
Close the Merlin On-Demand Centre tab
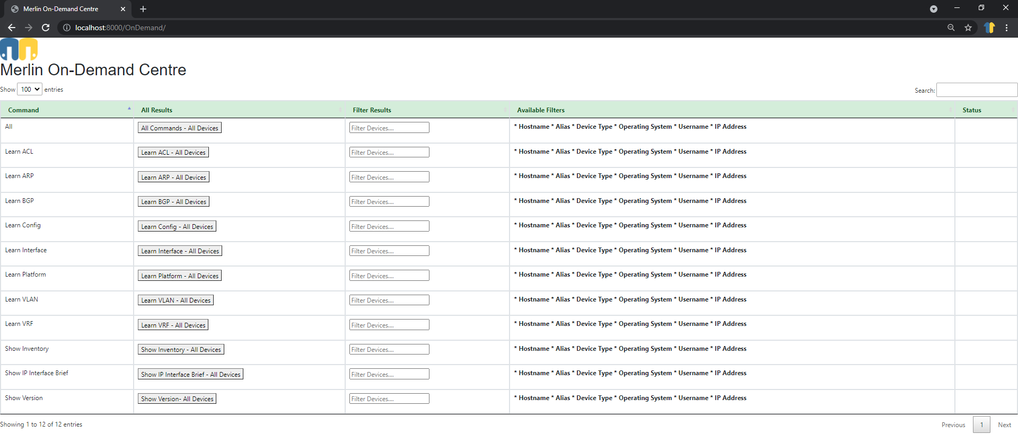pos(123,9)
